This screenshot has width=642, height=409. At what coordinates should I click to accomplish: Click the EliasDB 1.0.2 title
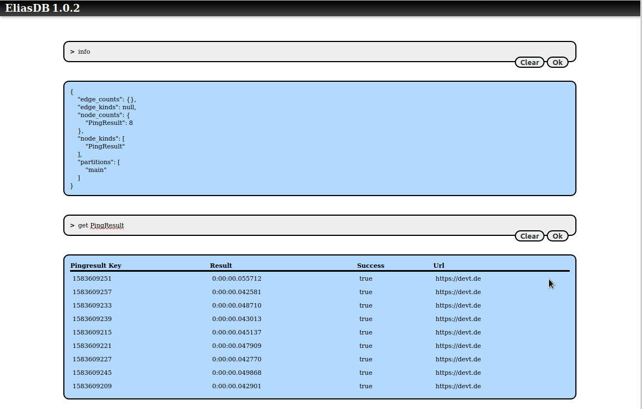(43, 8)
